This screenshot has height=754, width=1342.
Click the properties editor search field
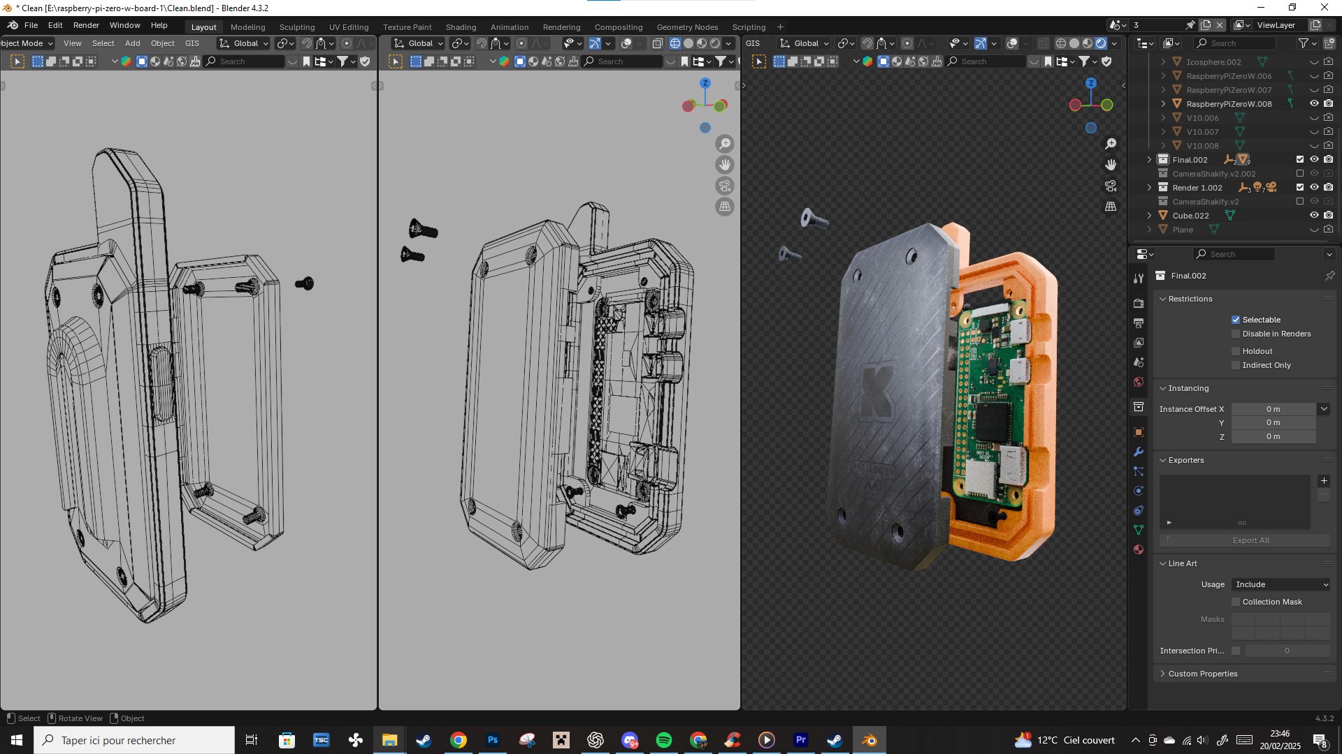[1234, 254]
